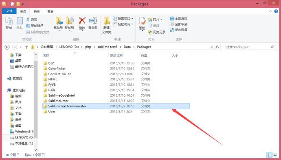
Task: Open recent locations dropdown arrow
Action: coord(21,47)
